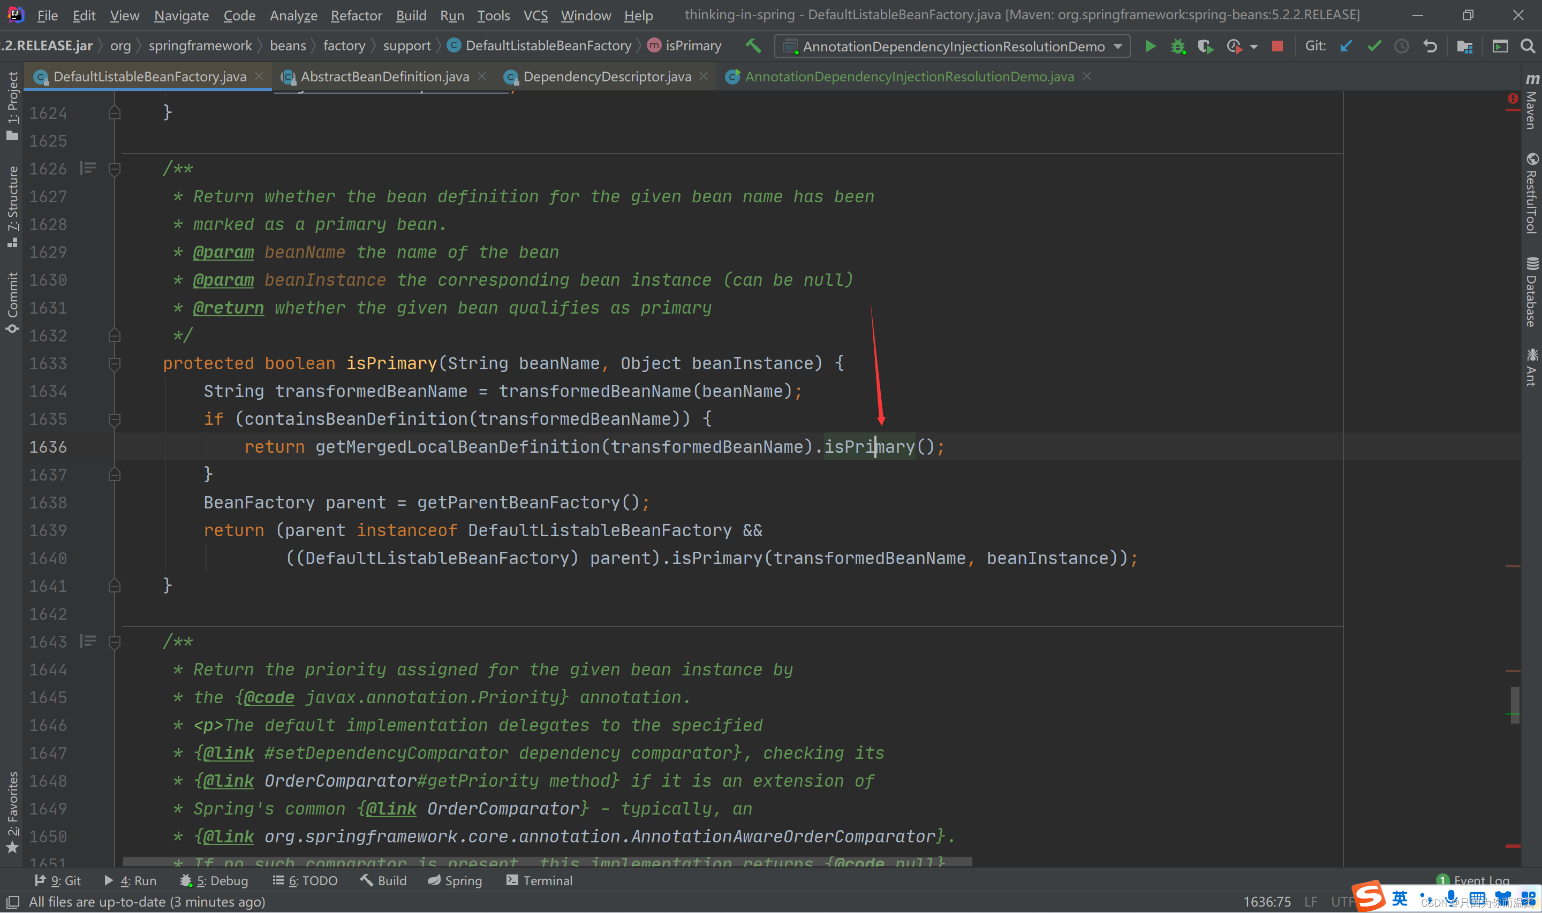
Task: Roll back changes with the undo arrow
Action: pos(1430,46)
